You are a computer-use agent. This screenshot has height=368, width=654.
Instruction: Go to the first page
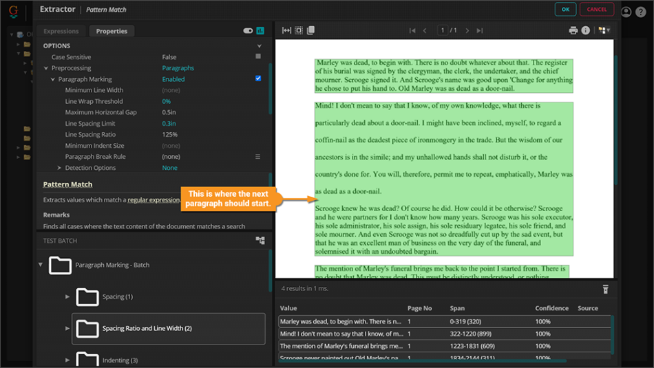pos(412,30)
